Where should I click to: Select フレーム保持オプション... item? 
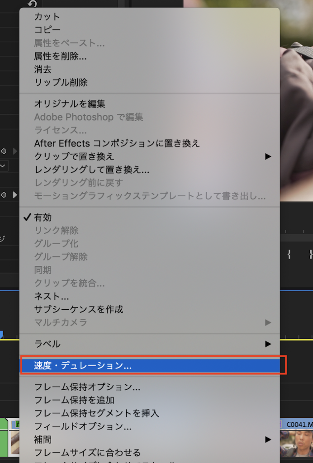(x=150, y=387)
